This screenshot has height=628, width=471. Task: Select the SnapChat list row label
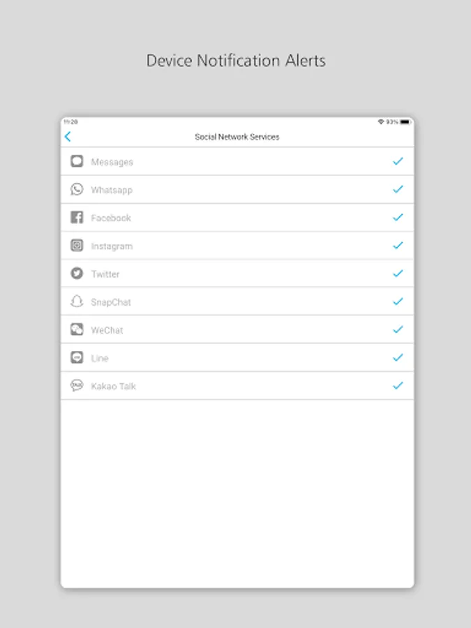tap(111, 302)
